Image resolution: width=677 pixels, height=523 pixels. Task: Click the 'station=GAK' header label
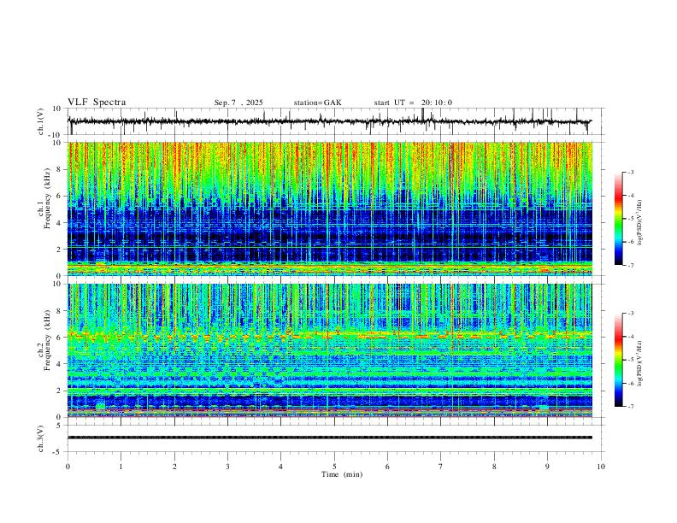pos(317,103)
